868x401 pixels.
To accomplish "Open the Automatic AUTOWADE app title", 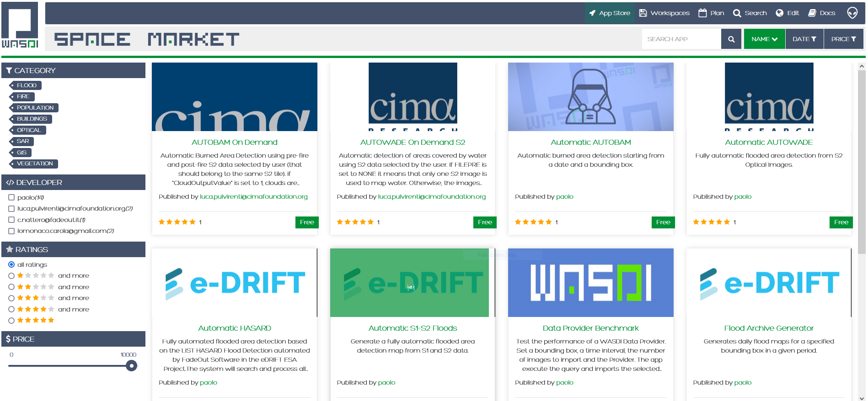I will click(x=769, y=142).
